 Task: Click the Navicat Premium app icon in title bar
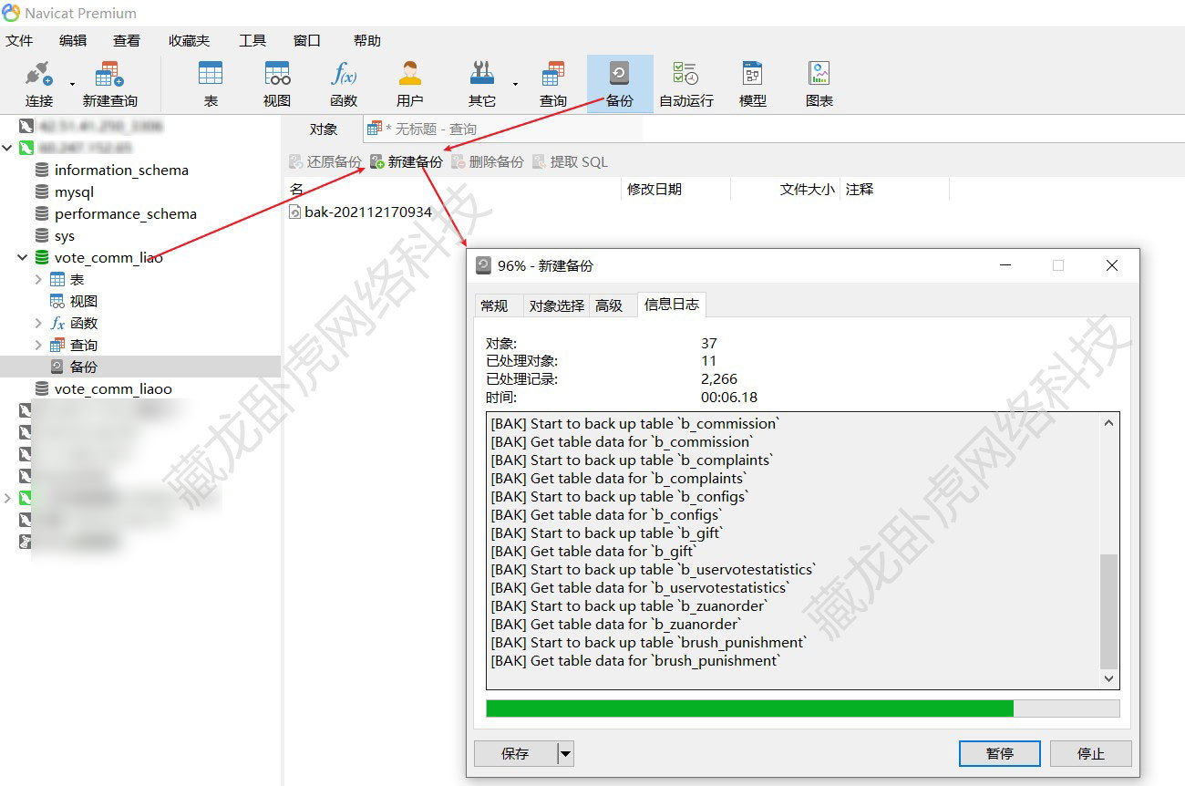(x=11, y=13)
